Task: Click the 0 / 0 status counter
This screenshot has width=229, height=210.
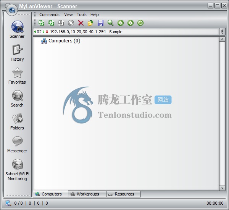Action: click(19, 203)
